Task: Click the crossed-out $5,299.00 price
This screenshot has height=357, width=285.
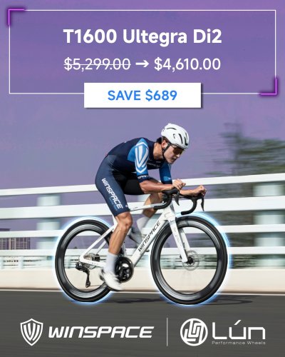Action: [x=98, y=64]
